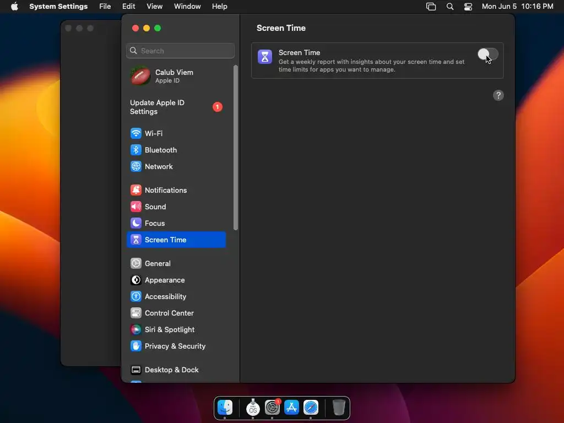Open Bluetooth settings icon
The image size is (564, 423).
(x=135, y=150)
